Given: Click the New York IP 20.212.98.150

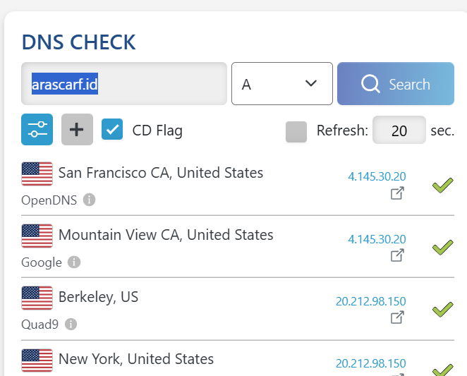Looking at the screenshot, I should [x=371, y=363].
